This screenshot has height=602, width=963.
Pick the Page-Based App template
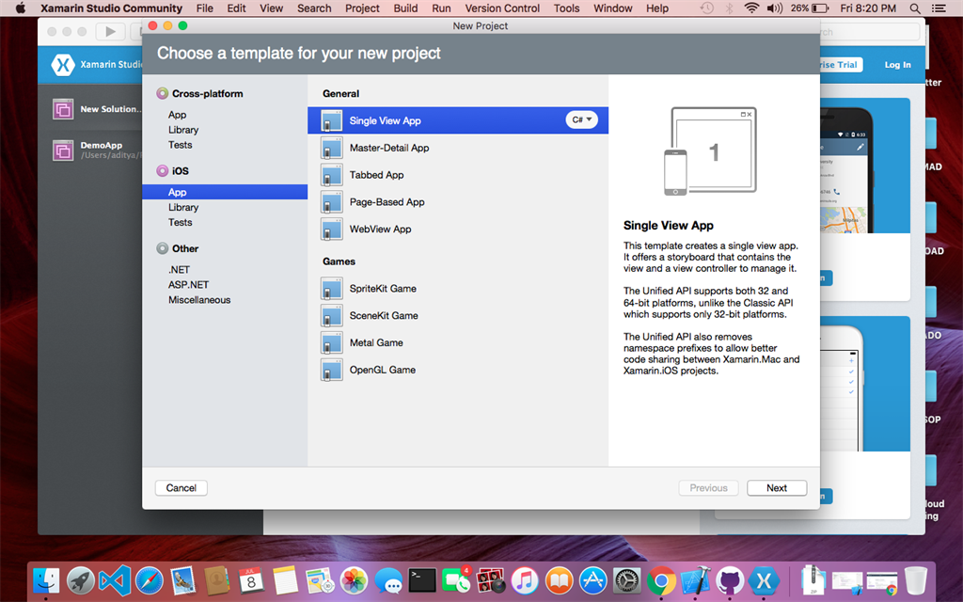(x=458, y=201)
